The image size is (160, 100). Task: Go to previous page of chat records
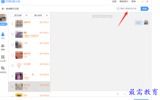[x=124, y=94]
